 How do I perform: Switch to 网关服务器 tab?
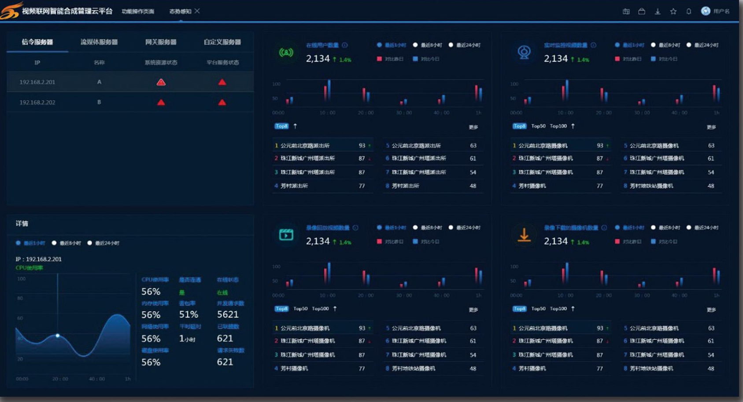161,42
